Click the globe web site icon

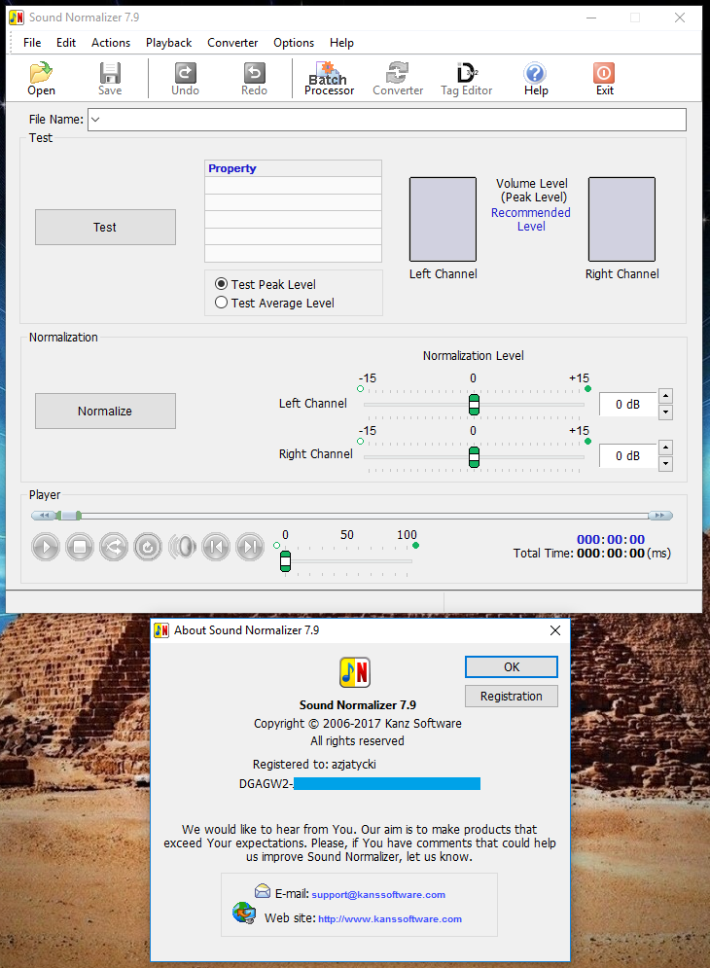pyautogui.click(x=244, y=914)
